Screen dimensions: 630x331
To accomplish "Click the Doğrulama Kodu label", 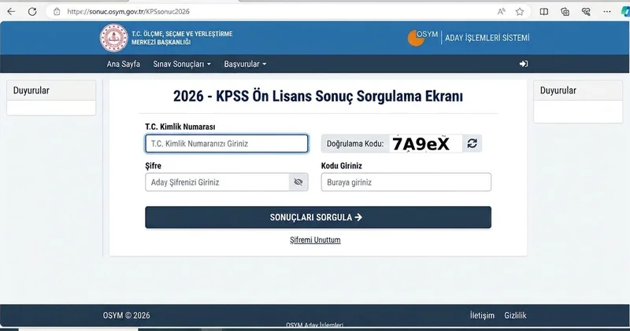I will point(355,144).
